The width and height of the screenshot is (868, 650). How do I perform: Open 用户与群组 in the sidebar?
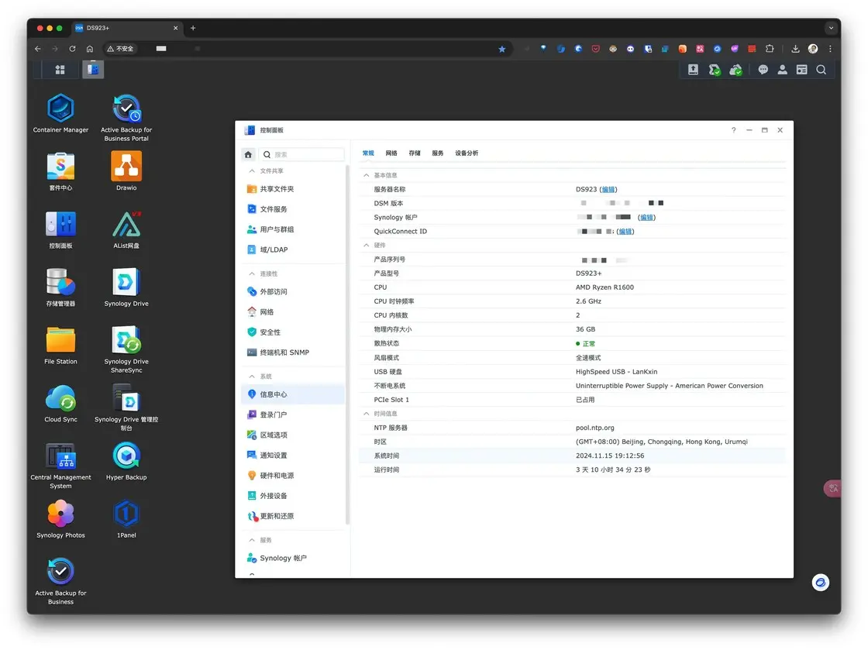[293, 229]
